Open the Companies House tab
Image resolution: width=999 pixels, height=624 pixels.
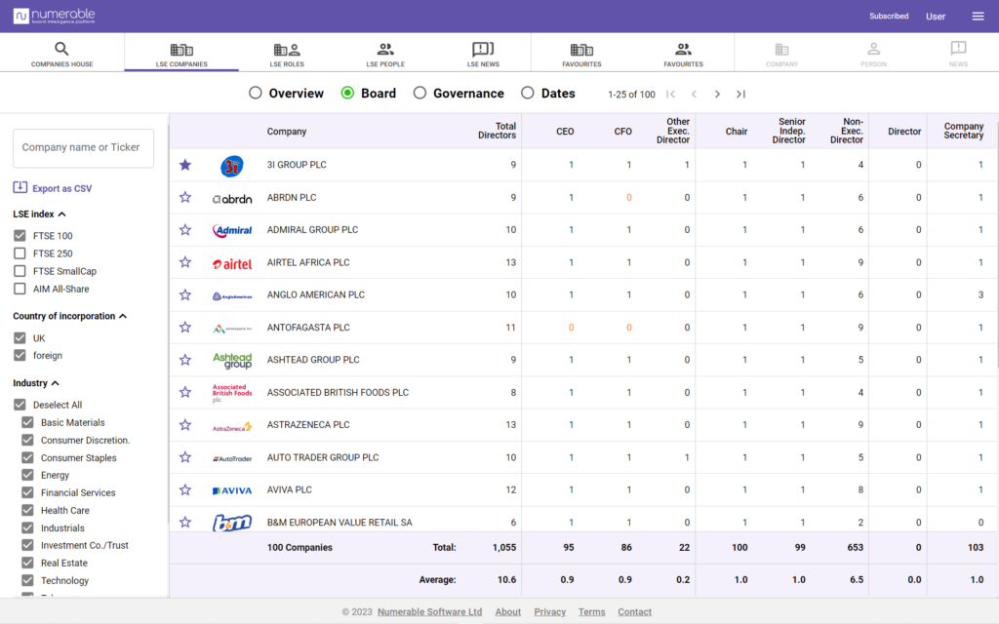(x=61, y=54)
